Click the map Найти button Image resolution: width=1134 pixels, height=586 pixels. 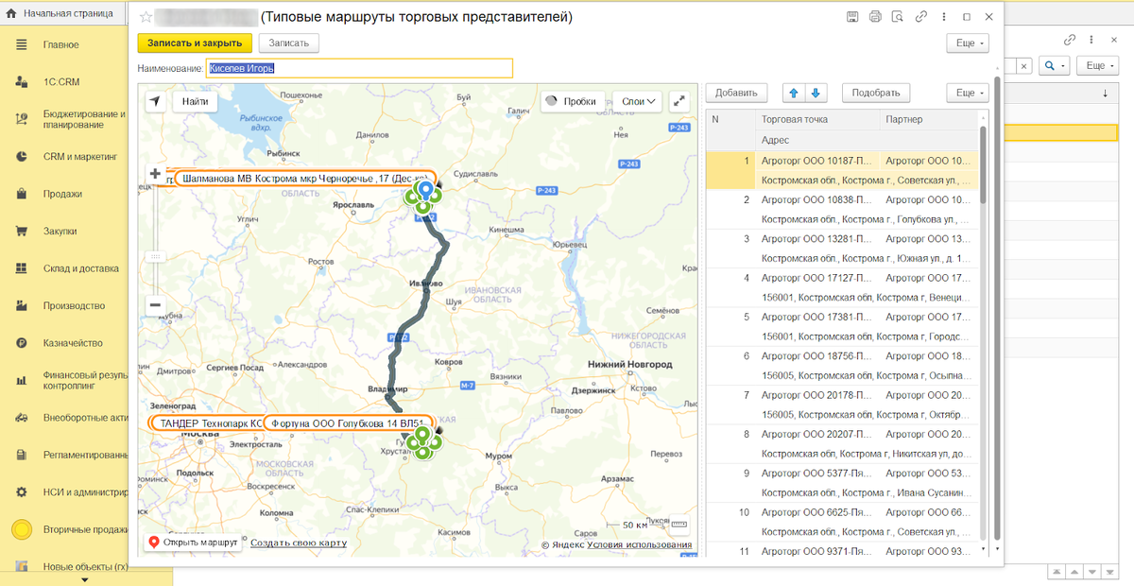click(x=196, y=101)
